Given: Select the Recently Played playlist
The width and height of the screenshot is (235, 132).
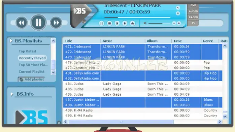Looking at the screenshot, I should pyautogui.click(x=32, y=58).
